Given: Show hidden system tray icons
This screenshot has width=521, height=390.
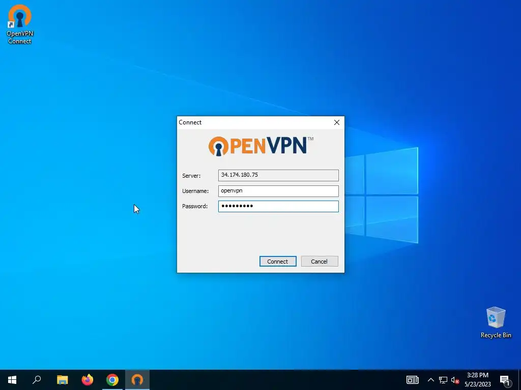Looking at the screenshot, I should (x=430, y=380).
